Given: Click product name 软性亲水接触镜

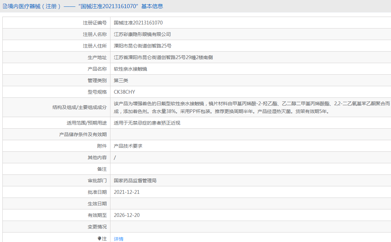Looking at the screenshot, I should [x=130, y=69].
